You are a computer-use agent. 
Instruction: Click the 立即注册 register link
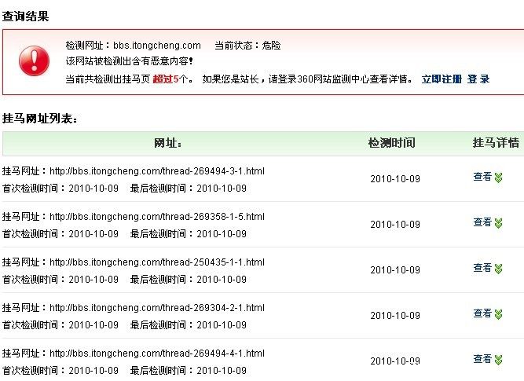[442, 79]
